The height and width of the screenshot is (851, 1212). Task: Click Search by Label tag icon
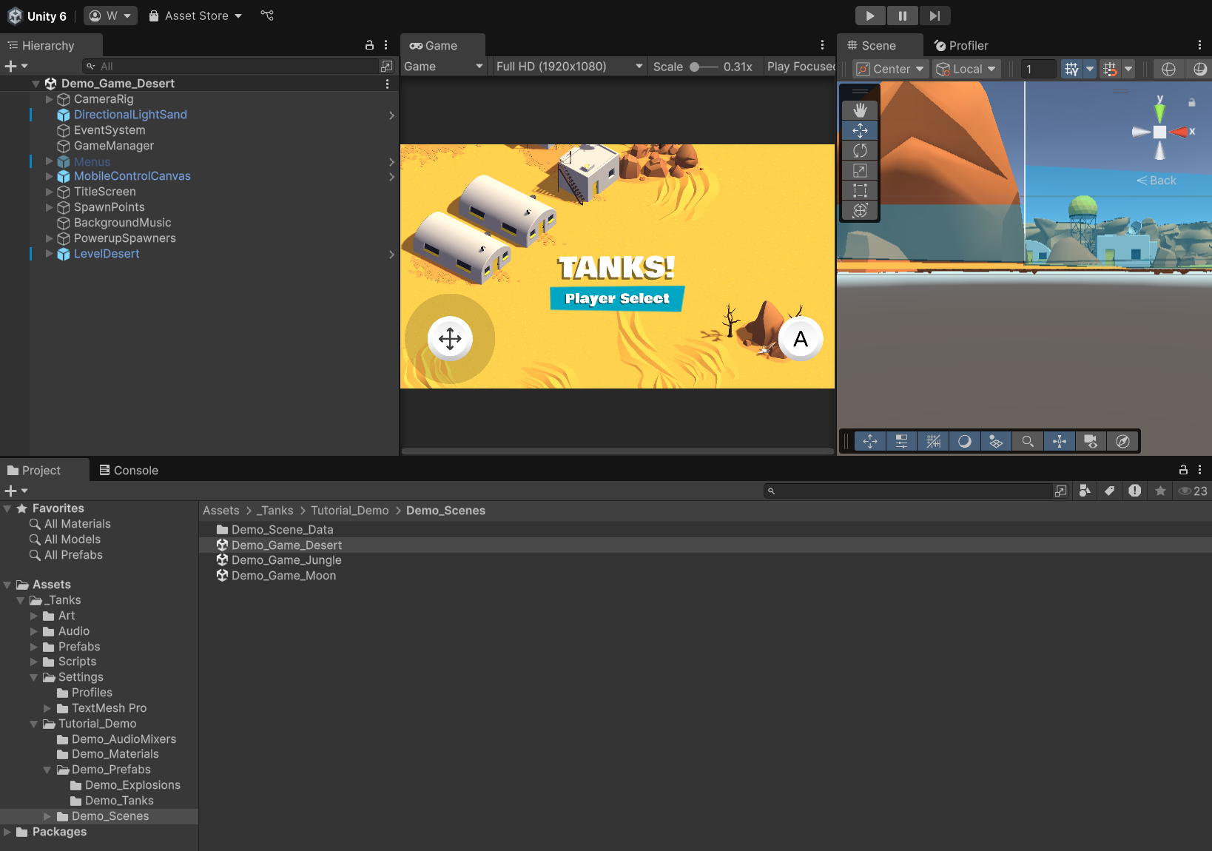[1109, 491]
